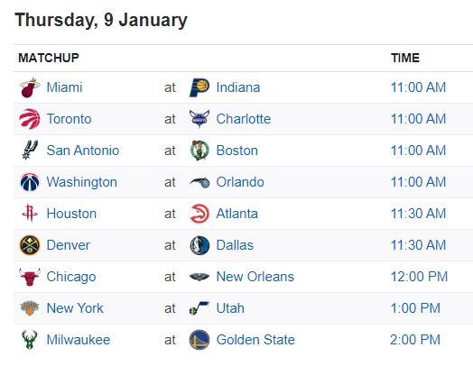Click the Miami Heat logo icon
The height and width of the screenshot is (366, 473).
click(30, 87)
